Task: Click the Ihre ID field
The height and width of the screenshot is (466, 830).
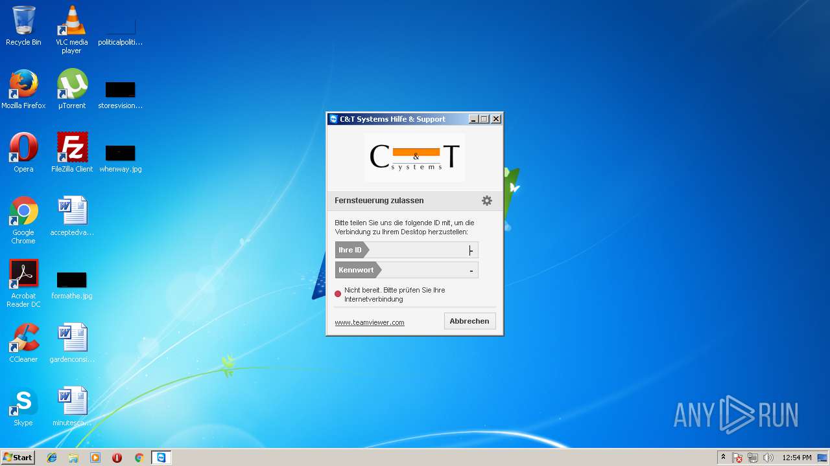Action: tap(407, 250)
